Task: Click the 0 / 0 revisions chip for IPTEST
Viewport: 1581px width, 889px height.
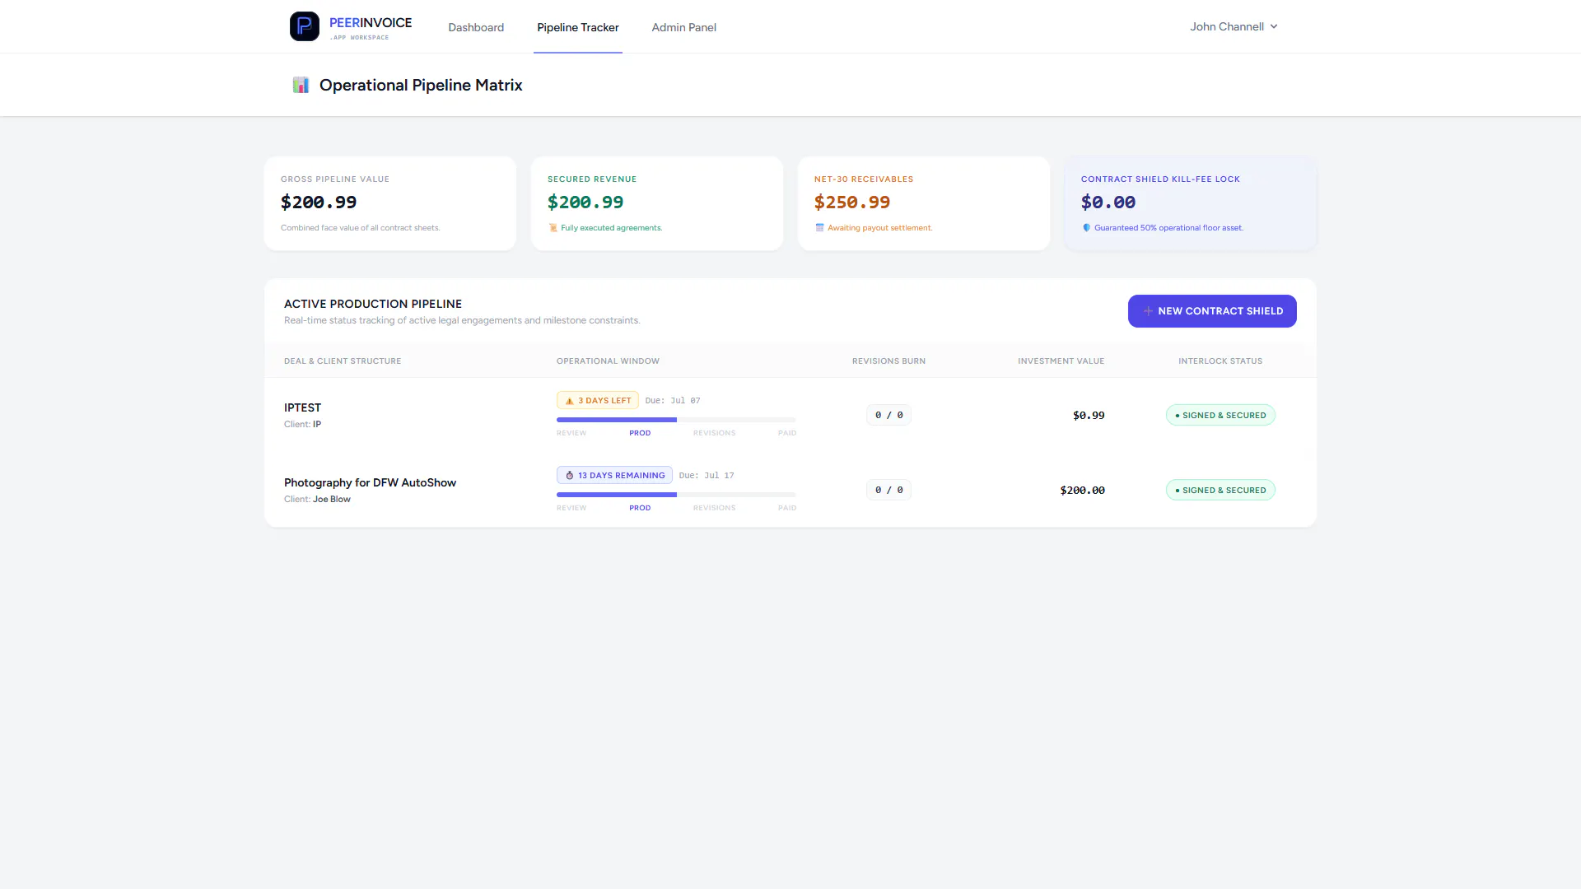Action: pos(889,415)
